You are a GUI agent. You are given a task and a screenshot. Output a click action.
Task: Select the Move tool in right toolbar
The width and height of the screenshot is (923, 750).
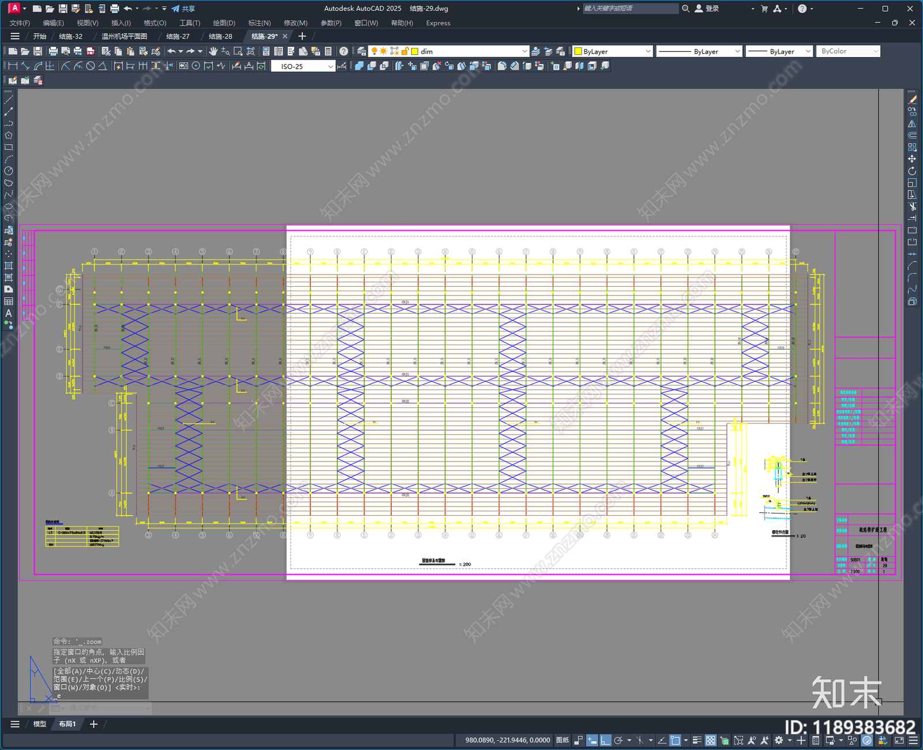[x=912, y=159]
